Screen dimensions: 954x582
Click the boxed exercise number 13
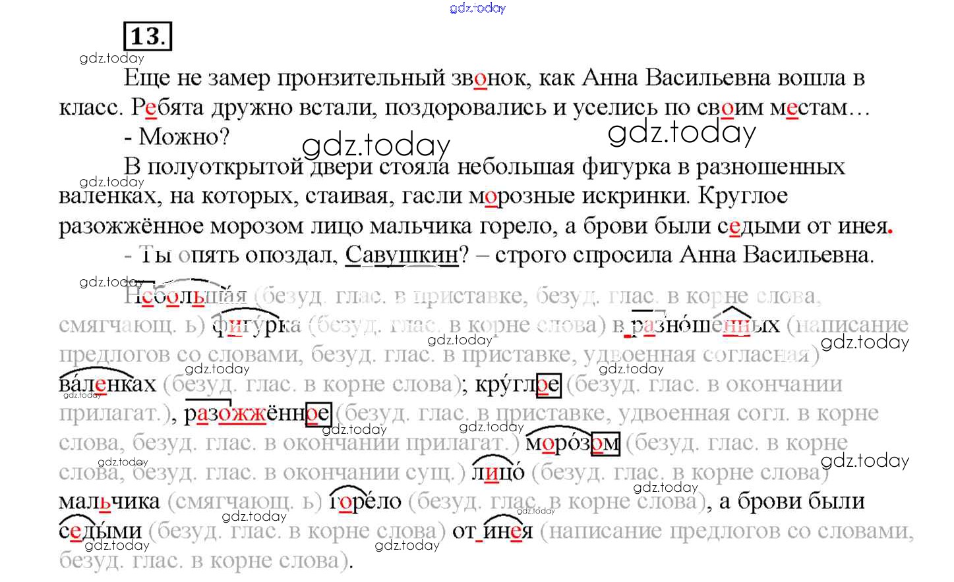tap(147, 36)
